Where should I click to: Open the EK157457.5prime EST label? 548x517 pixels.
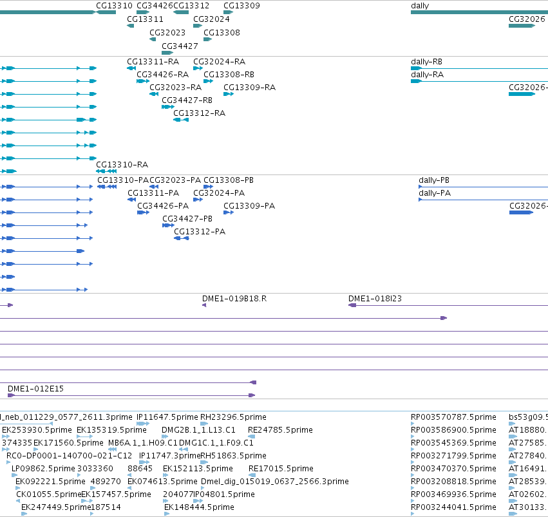(x=116, y=494)
